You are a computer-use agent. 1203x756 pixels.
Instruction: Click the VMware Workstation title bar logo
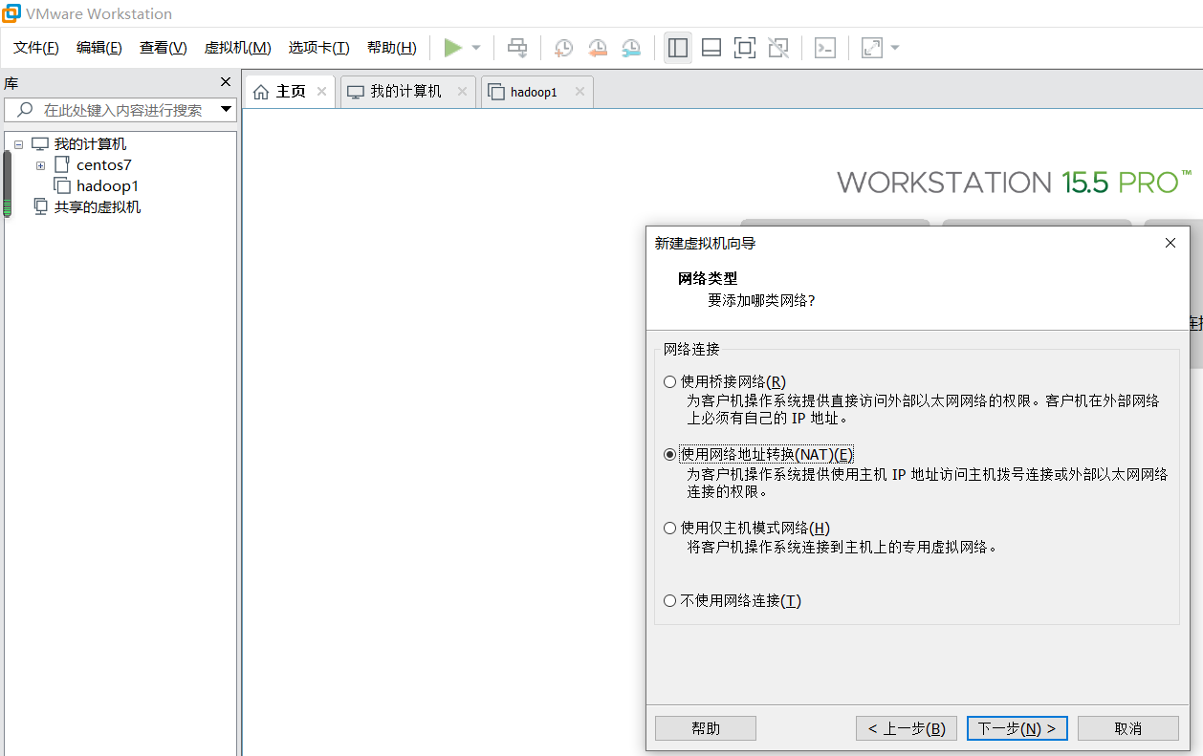[11, 13]
